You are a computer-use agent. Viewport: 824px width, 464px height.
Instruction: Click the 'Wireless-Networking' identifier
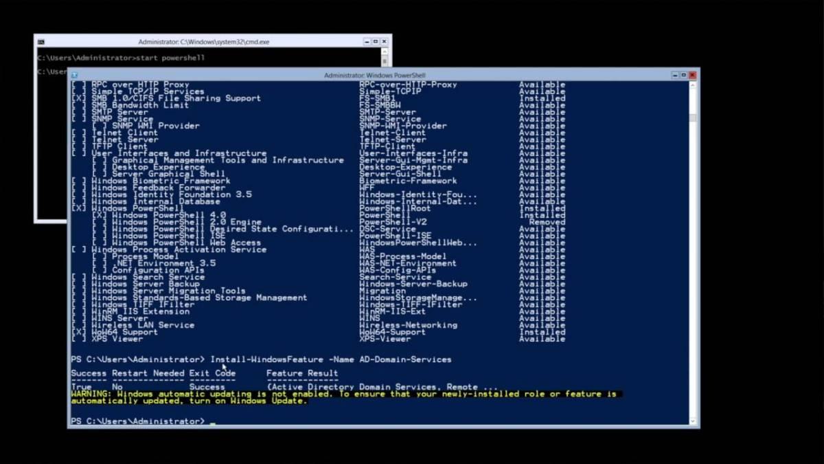coord(408,325)
